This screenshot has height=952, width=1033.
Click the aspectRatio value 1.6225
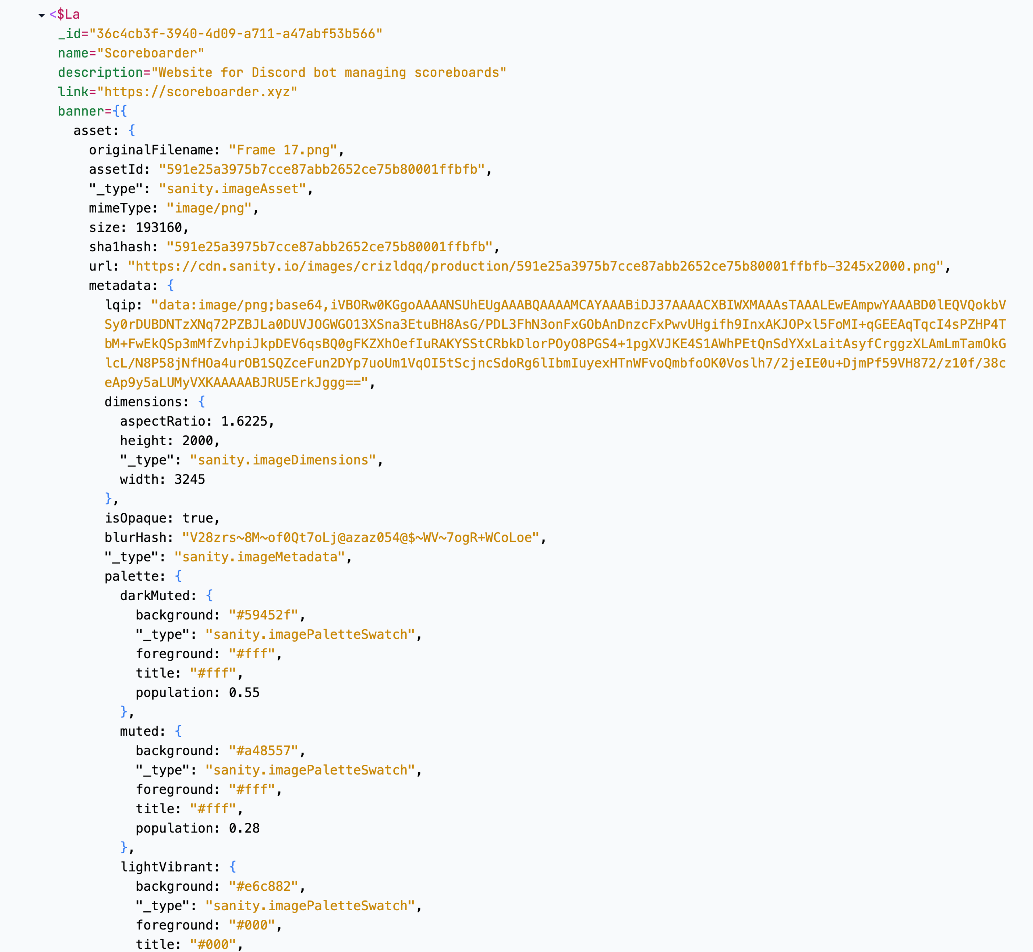click(244, 421)
